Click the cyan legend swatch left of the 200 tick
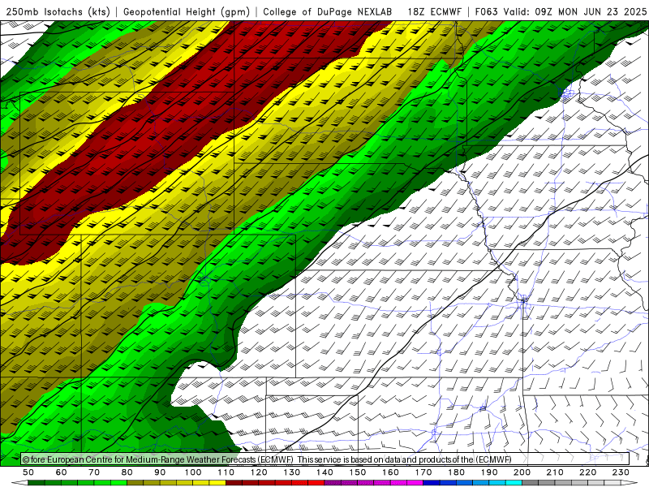The width and height of the screenshot is (649, 487). pyautogui.click(x=514, y=483)
